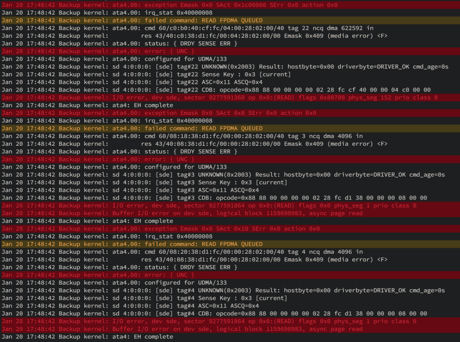Viewport: 460px width, 342px height.
Task: Select the exception line with SAct 0x10
Action: (x=230, y=228)
